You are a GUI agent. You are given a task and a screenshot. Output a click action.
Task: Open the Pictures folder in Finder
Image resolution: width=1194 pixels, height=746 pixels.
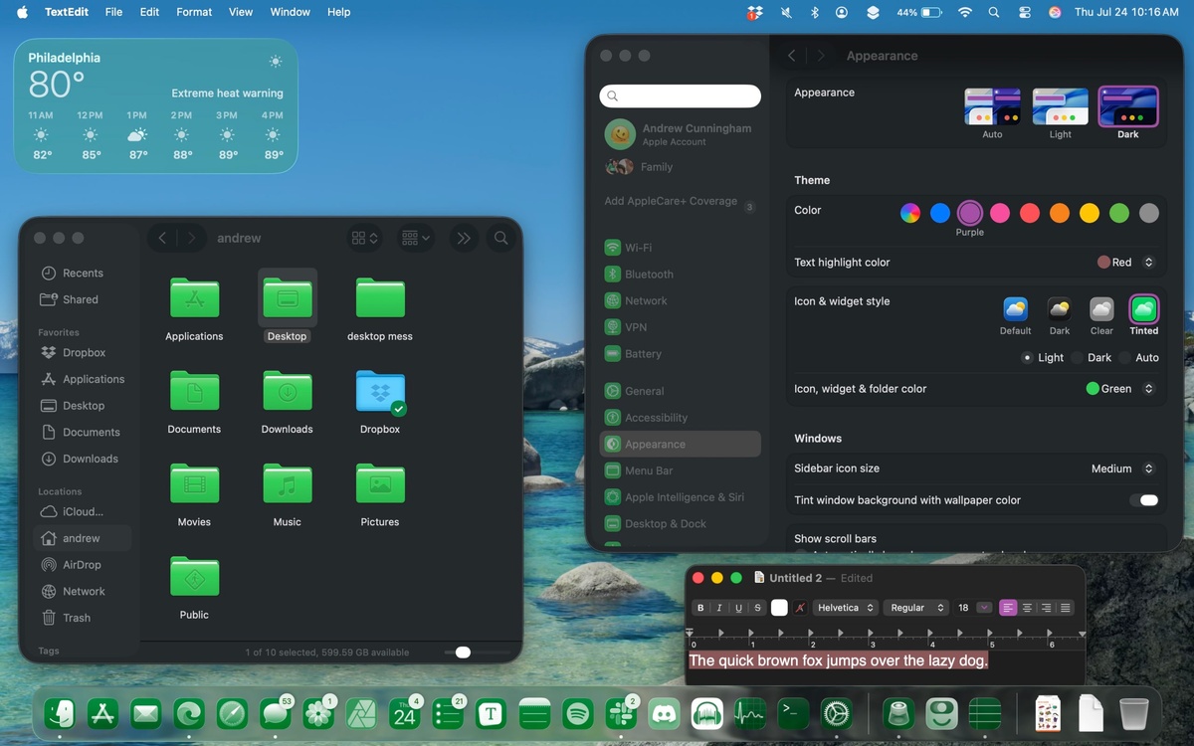(380, 483)
